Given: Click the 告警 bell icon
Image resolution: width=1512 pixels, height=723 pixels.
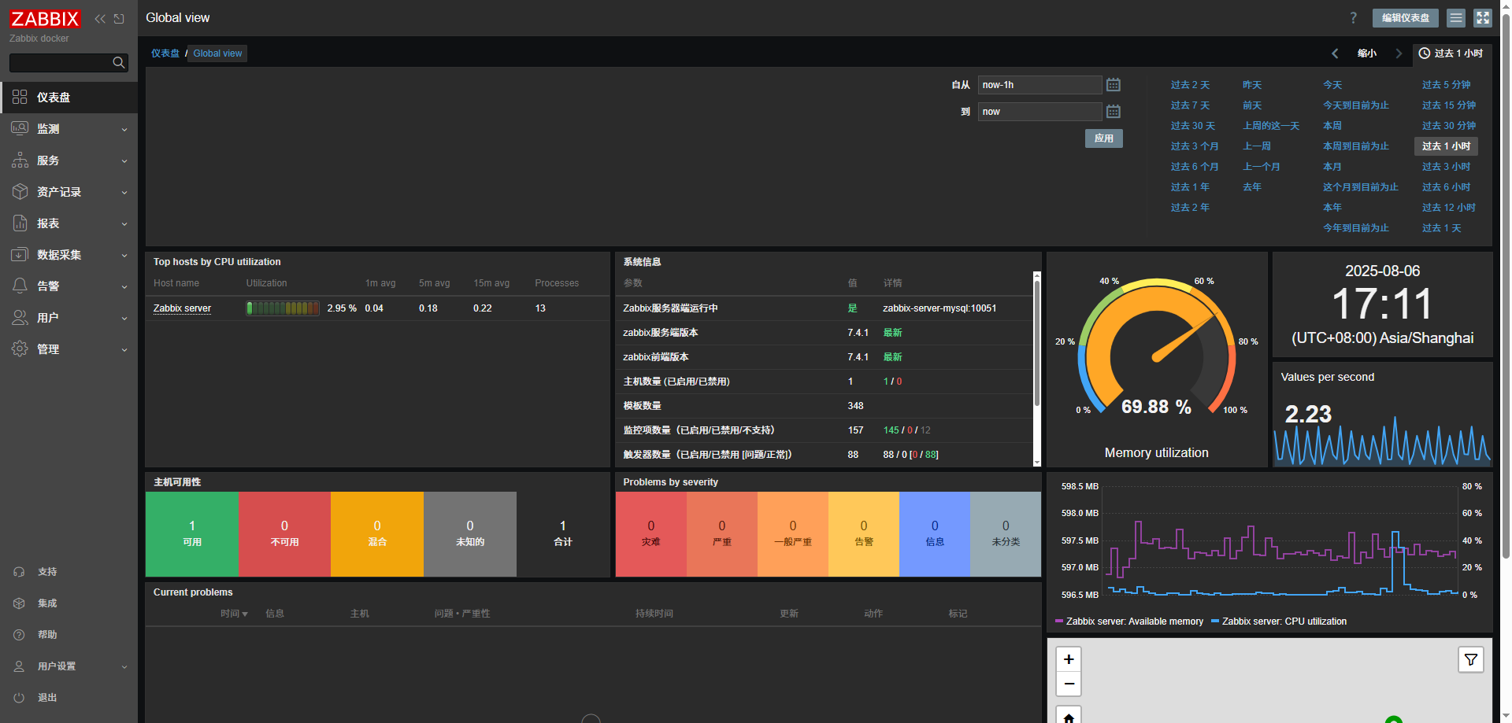Looking at the screenshot, I should coord(20,286).
